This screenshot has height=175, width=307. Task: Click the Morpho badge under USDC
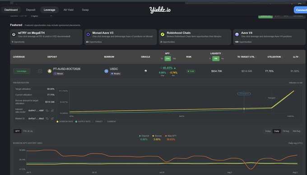pos(116,74)
